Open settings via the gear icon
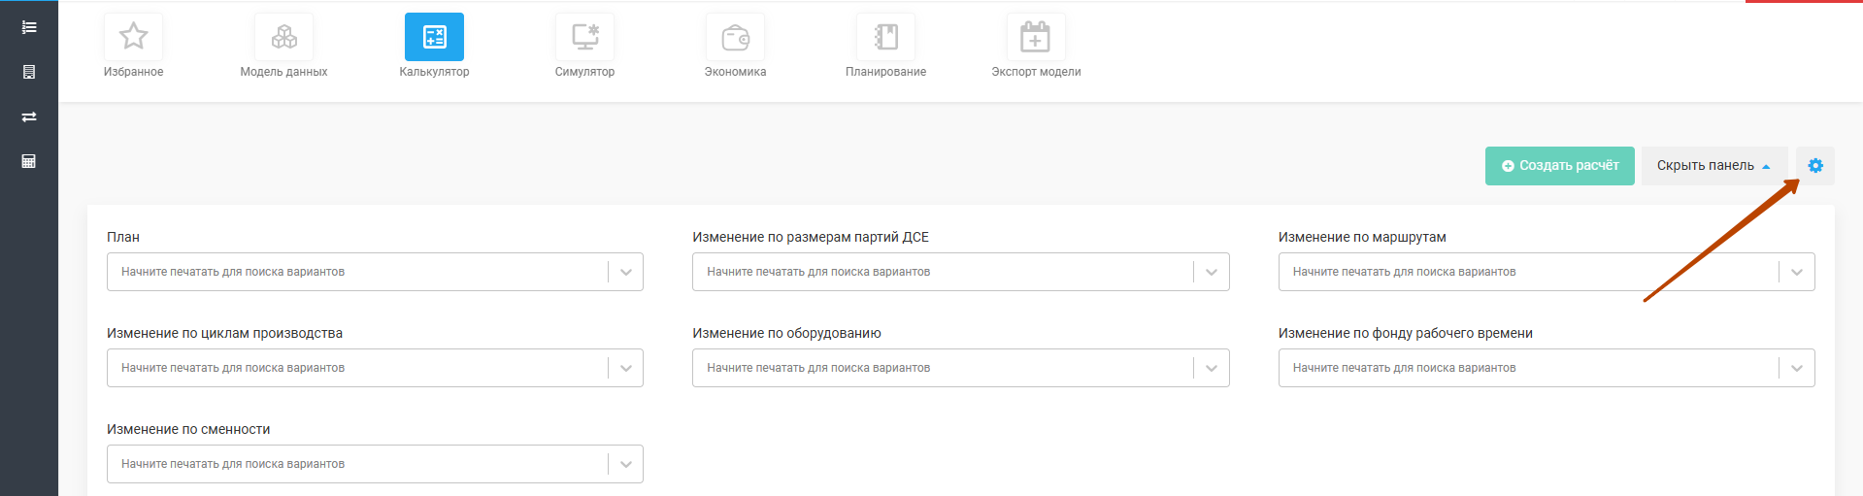The height and width of the screenshot is (496, 1863). click(1815, 166)
